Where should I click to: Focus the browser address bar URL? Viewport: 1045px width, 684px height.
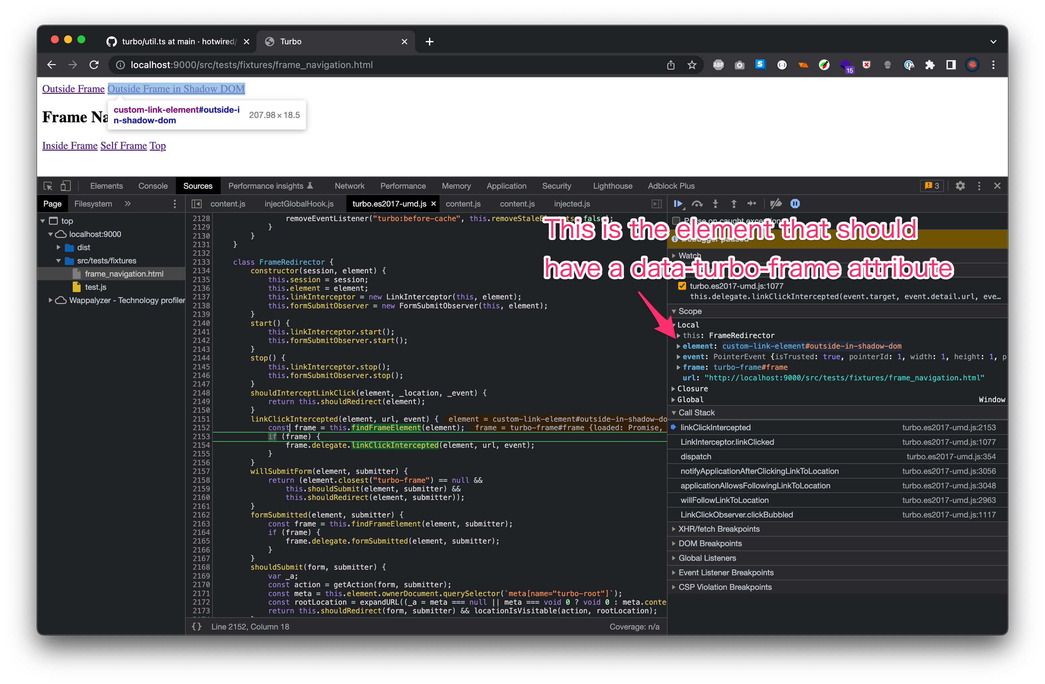pos(252,65)
